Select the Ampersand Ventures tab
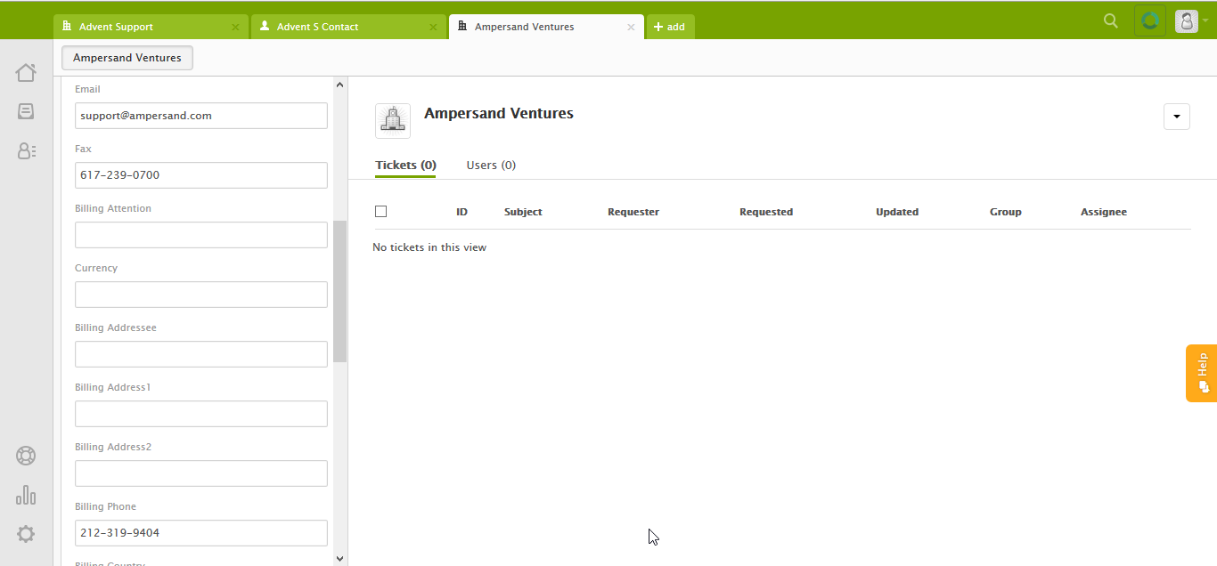This screenshot has height=566, width=1217. tap(546, 27)
